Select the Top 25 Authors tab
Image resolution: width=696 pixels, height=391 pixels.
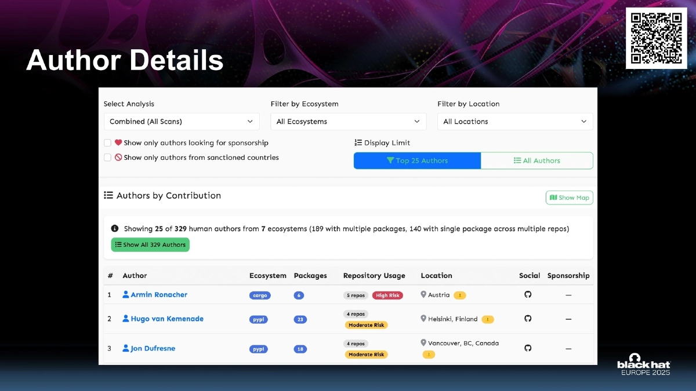(x=417, y=160)
